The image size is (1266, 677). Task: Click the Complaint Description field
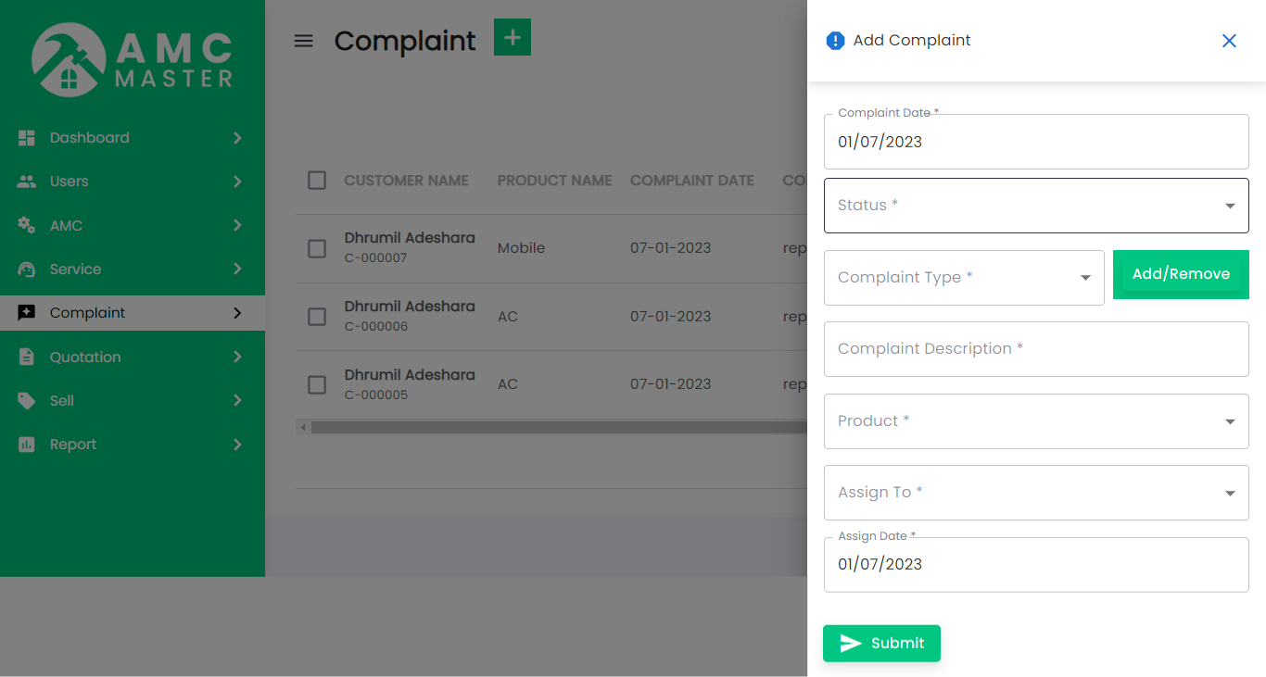(x=1035, y=349)
